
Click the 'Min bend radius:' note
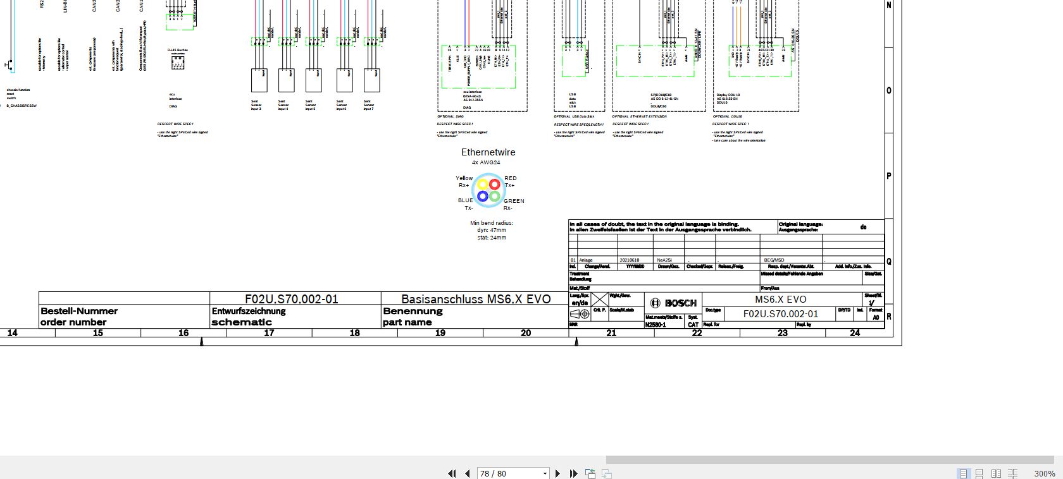[x=492, y=223]
